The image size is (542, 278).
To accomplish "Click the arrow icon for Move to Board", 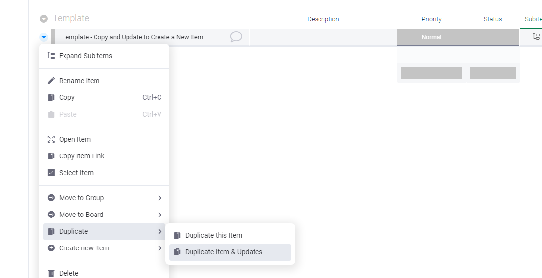I will click(51, 215).
